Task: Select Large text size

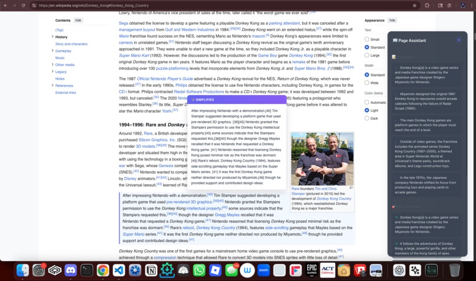Action: (367, 55)
